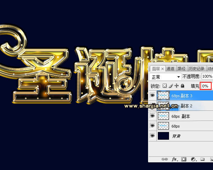
Task: Switch to the 路径 tab
Action: tap(182, 69)
